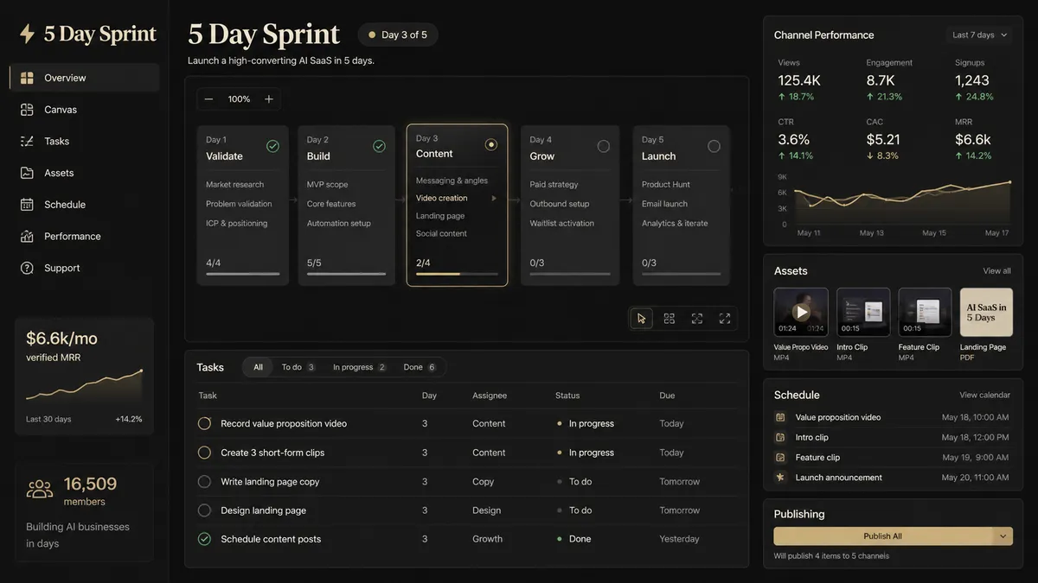Click View all assets link
The width and height of the screenshot is (1038, 583).
point(996,271)
